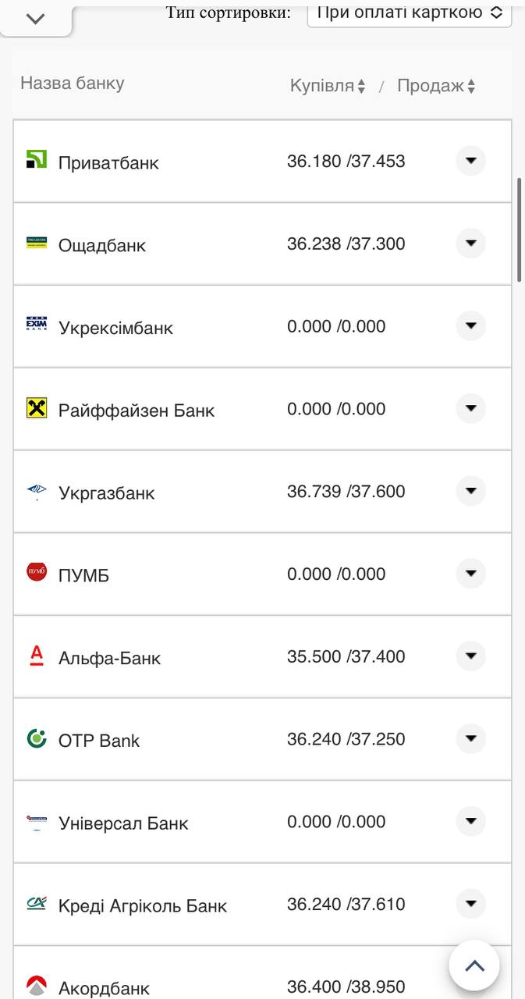Click the Укргазбанк logo icon

(37, 490)
